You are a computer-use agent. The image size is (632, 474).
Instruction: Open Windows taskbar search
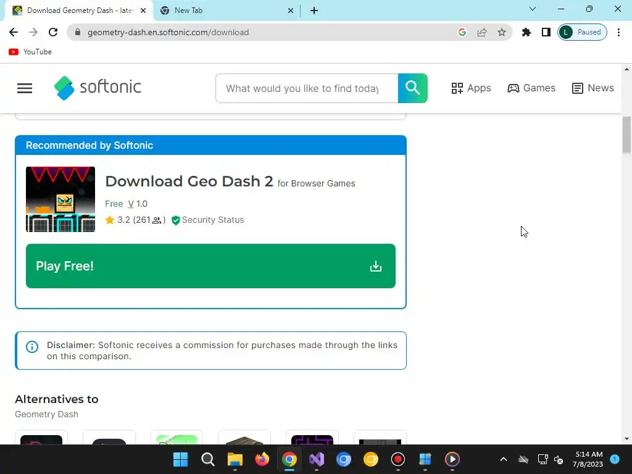(x=207, y=459)
